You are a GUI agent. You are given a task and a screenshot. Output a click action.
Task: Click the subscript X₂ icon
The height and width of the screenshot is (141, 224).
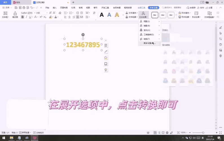click(45, 17)
